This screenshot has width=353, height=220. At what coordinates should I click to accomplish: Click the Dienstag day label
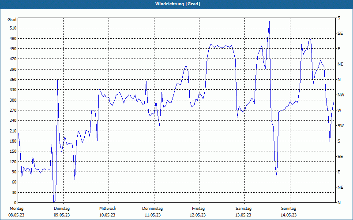(62, 209)
